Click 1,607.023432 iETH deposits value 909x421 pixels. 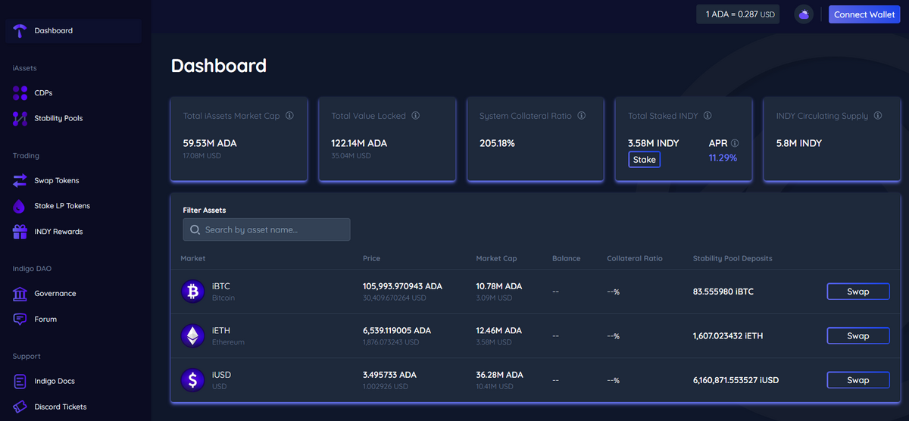(728, 335)
